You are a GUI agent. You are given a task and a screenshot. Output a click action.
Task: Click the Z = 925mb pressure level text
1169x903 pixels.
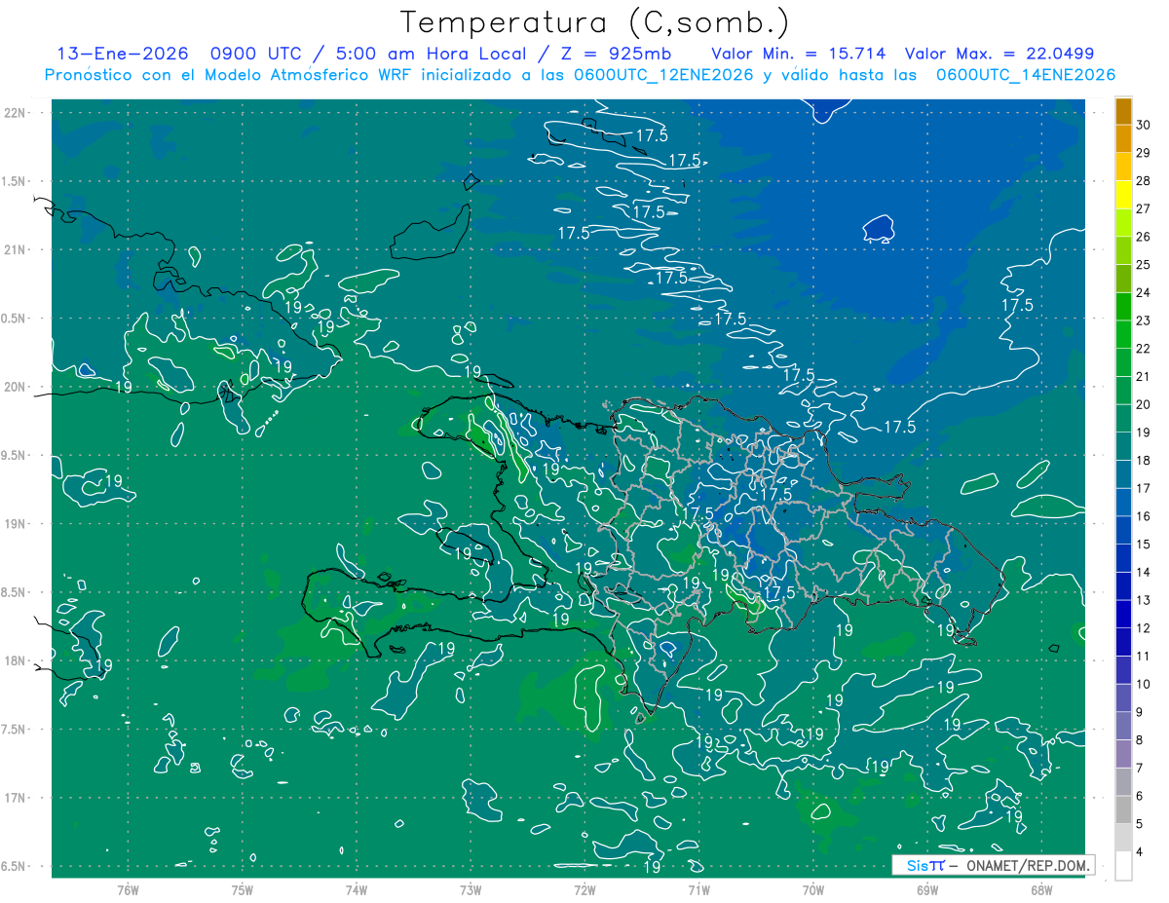622,54
